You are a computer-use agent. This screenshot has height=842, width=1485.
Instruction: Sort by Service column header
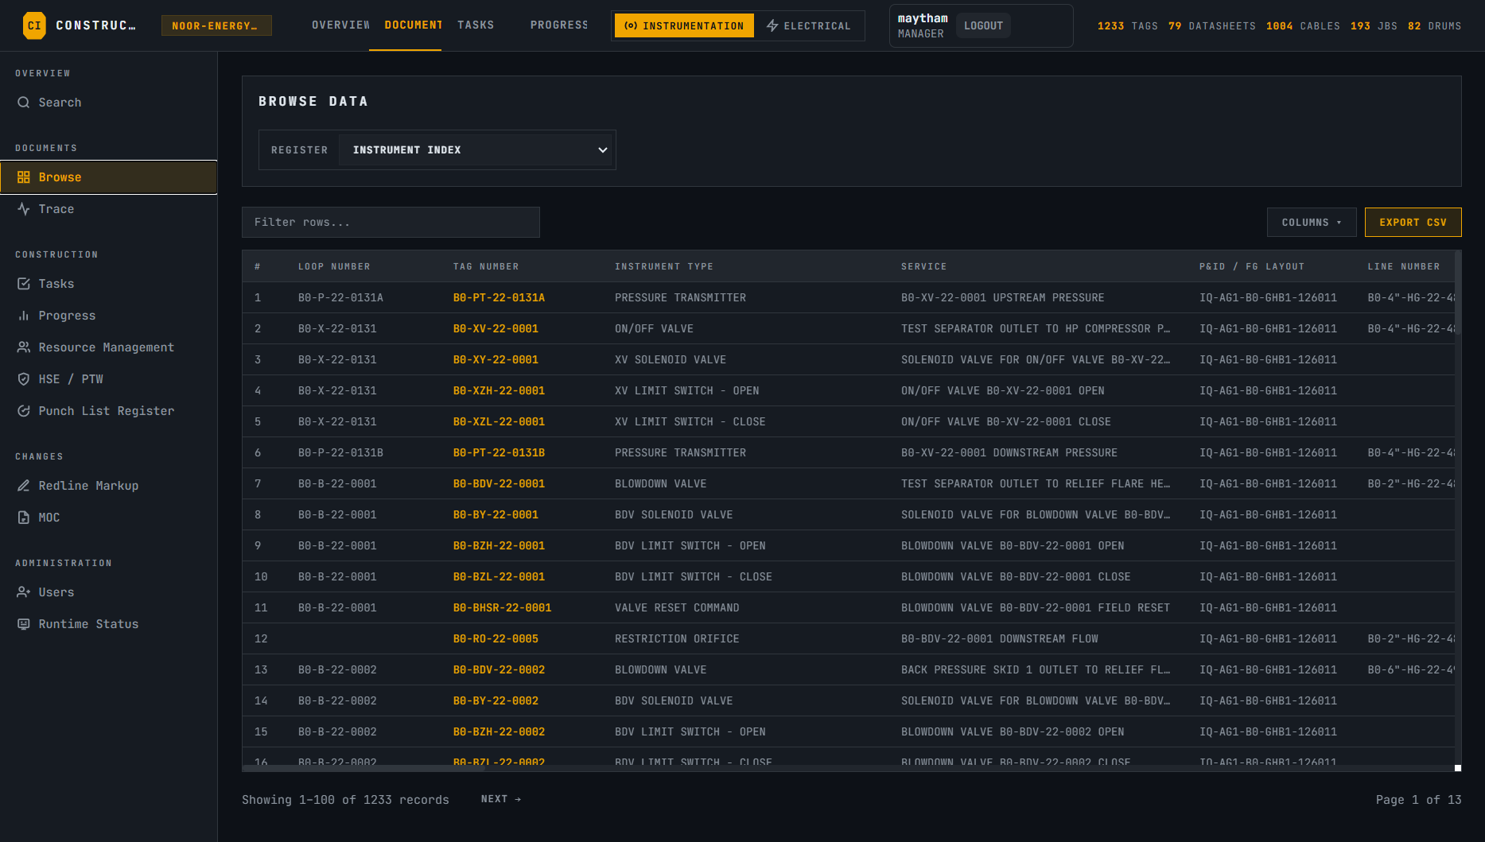924,266
